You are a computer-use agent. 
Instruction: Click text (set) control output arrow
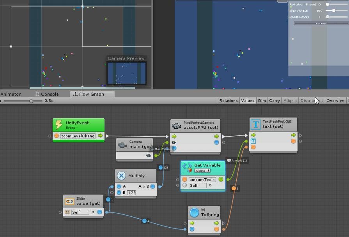coord(293,135)
